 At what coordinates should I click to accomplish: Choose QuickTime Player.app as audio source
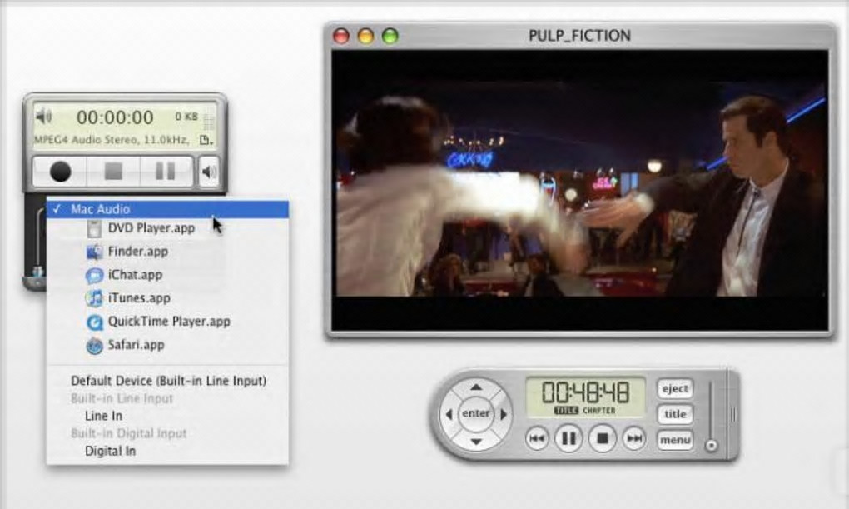tap(167, 322)
